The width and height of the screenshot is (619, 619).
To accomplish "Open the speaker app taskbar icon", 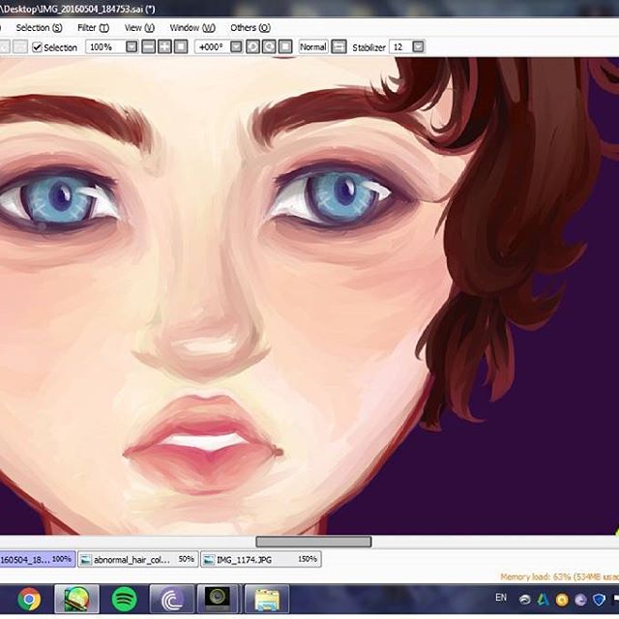I will coord(218,600).
